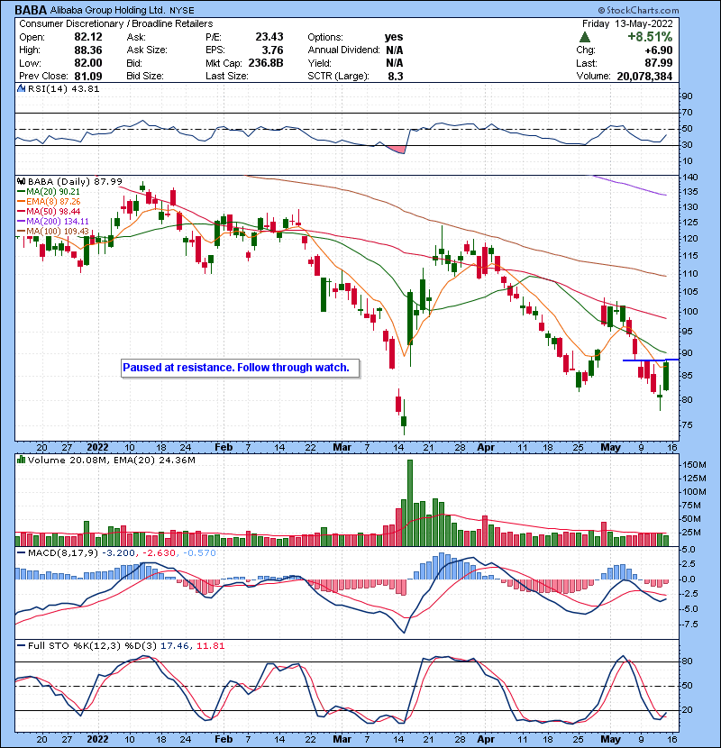Viewport: 721px width, 748px height.
Task: Click the Chg value +6.90
Action: click(x=659, y=50)
